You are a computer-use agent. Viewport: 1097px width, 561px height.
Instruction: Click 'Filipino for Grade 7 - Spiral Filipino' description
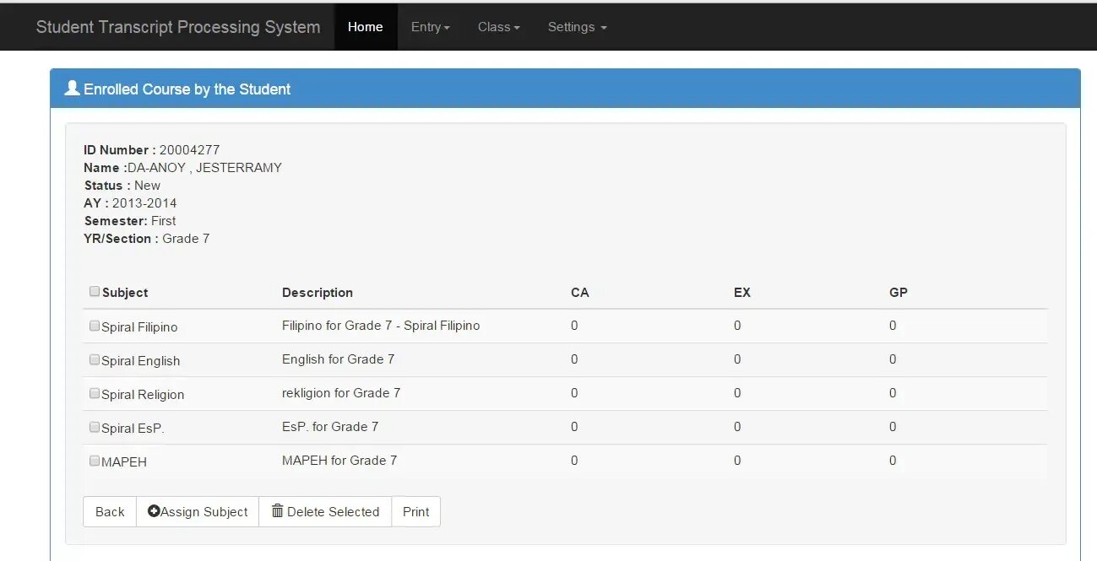click(x=381, y=326)
